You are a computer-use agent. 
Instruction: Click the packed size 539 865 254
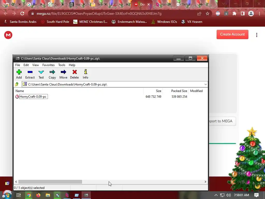[x=179, y=97]
